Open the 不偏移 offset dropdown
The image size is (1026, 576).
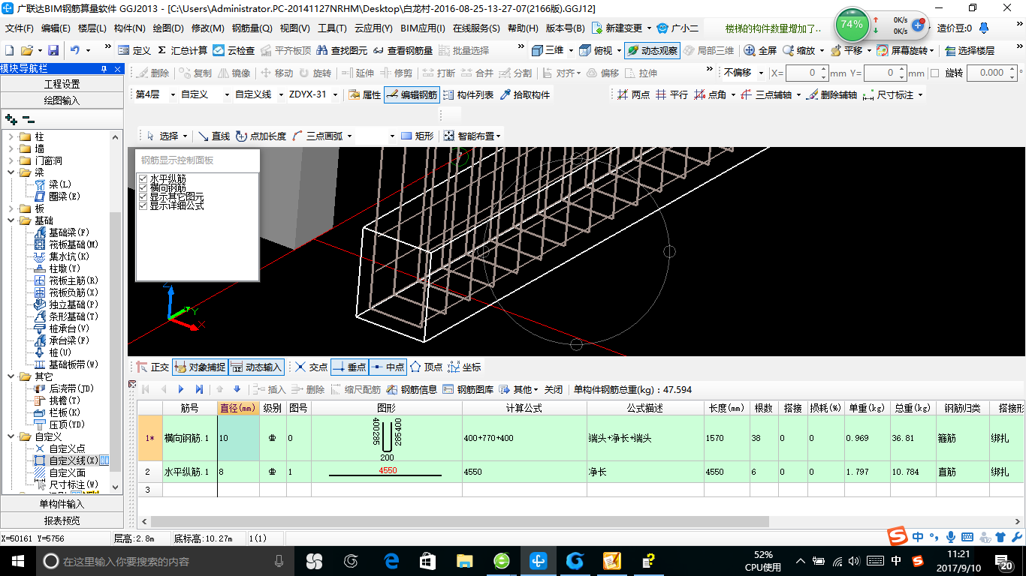[x=761, y=73]
